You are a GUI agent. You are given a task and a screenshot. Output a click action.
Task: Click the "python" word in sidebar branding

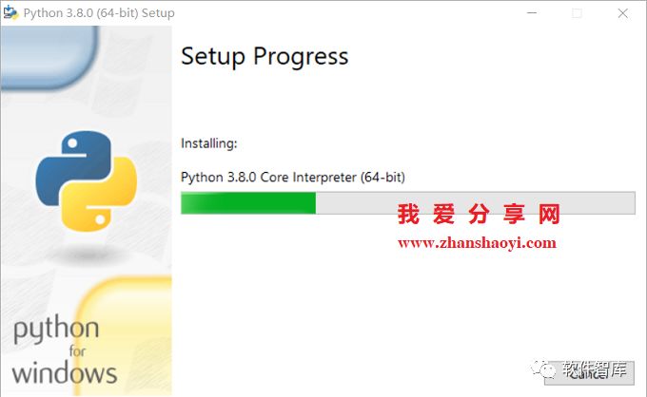[x=56, y=330]
